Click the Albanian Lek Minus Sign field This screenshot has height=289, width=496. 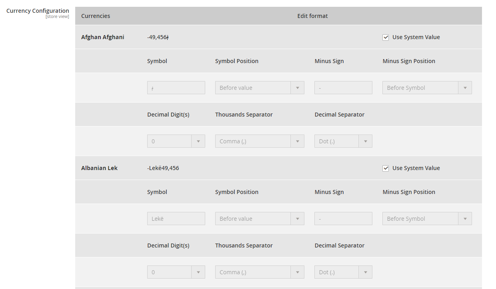(x=343, y=219)
